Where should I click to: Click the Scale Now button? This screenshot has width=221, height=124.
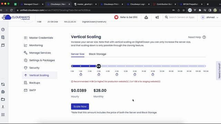[x=80, y=106]
